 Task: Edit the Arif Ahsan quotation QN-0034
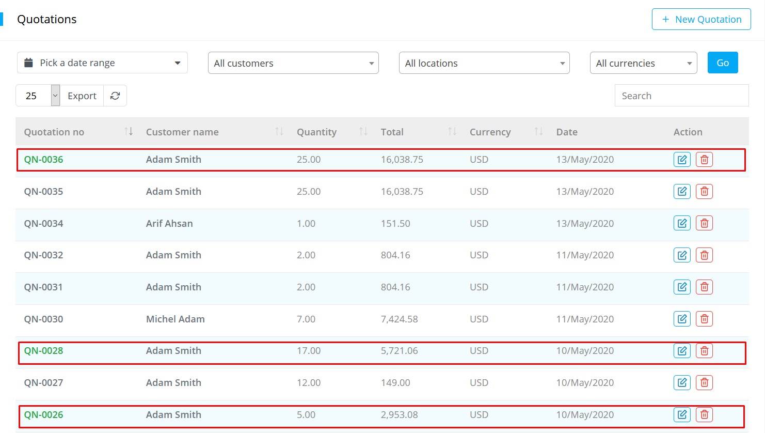(x=682, y=223)
